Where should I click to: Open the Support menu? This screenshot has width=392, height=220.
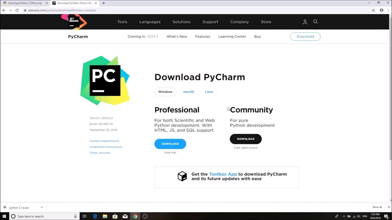pos(210,22)
